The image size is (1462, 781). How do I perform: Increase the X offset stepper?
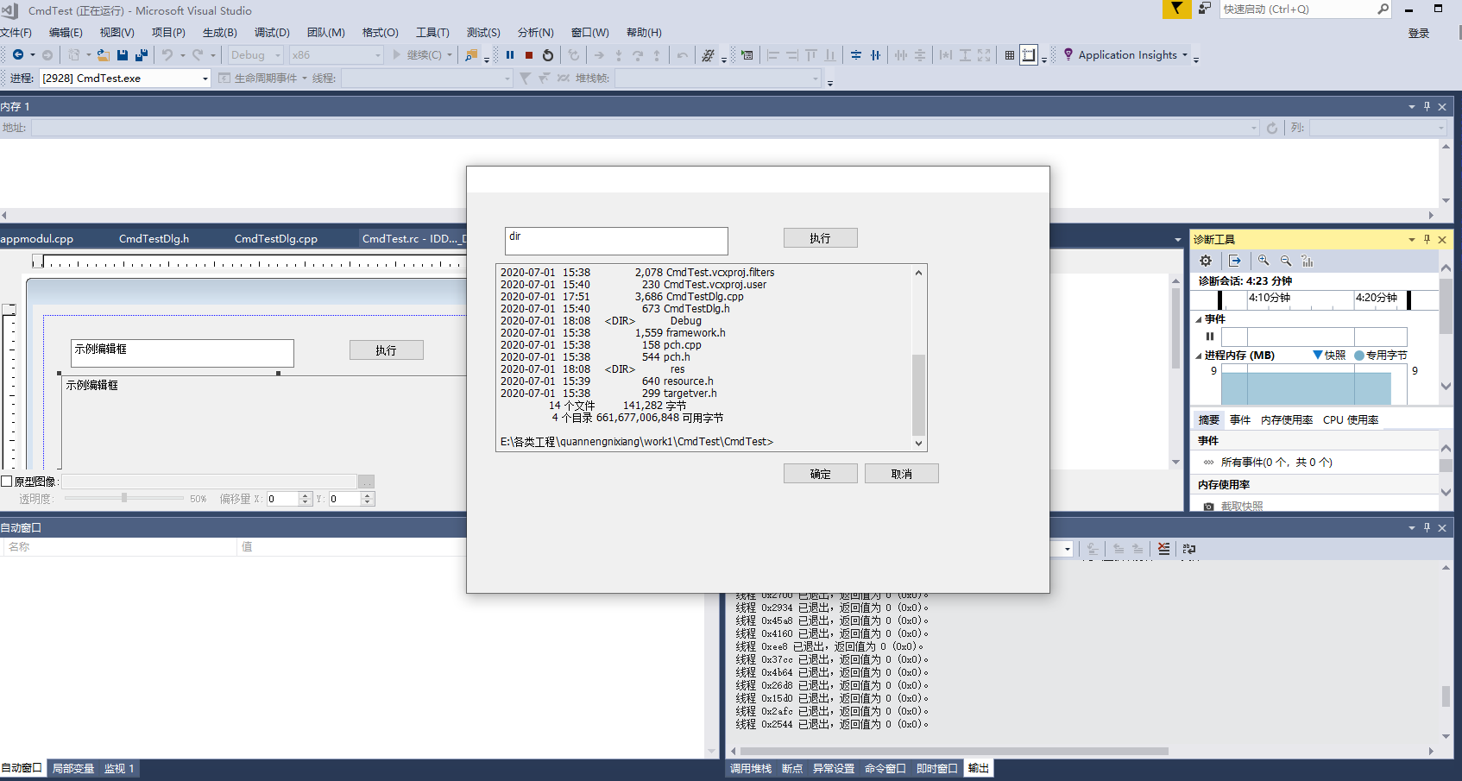click(x=305, y=495)
